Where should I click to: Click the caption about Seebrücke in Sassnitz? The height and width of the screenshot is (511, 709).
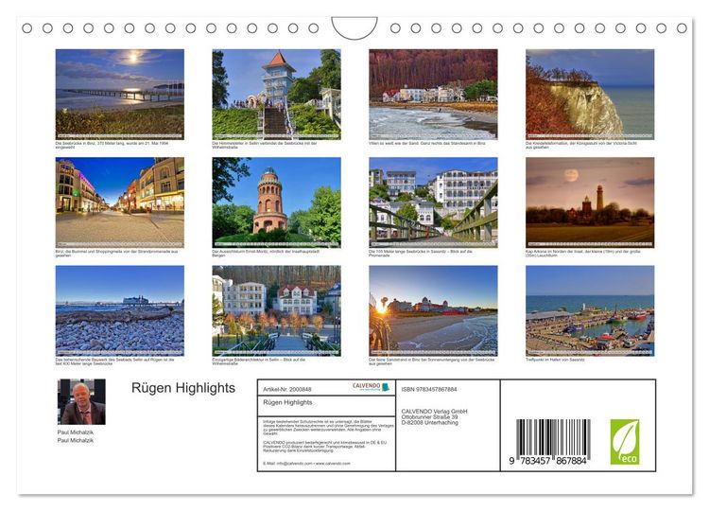421,253
